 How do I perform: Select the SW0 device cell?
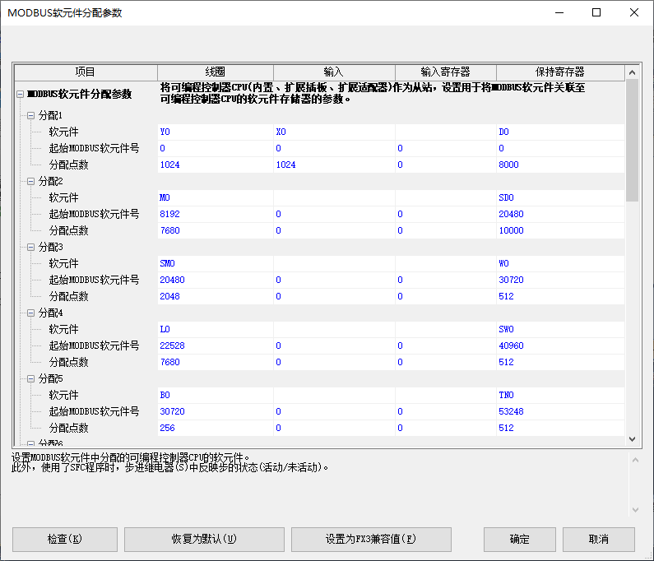tap(560, 330)
